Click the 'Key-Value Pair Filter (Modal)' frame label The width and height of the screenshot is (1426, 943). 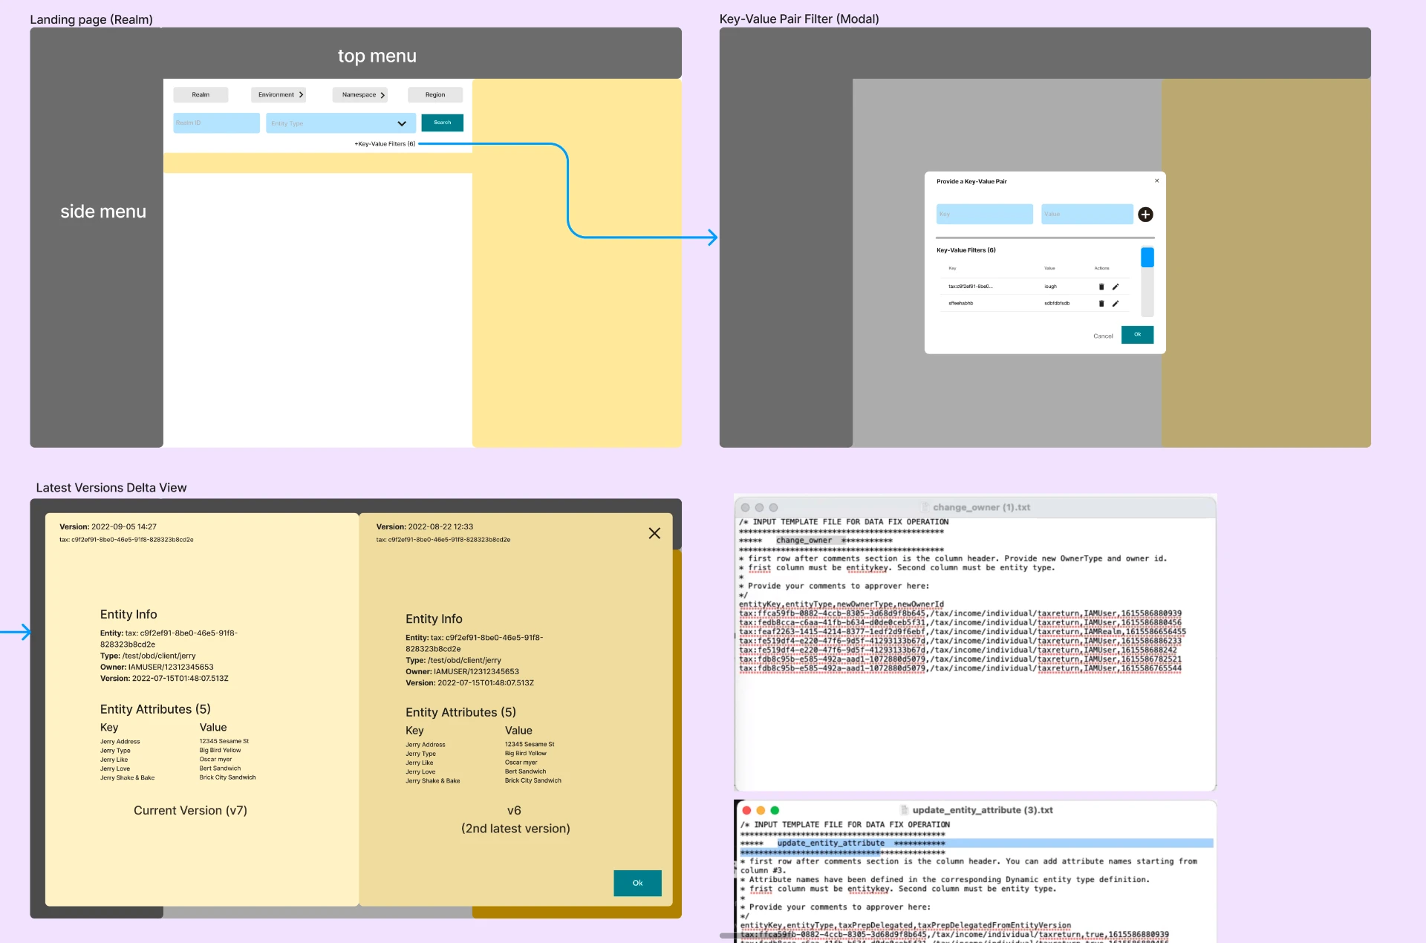[799, 19]
